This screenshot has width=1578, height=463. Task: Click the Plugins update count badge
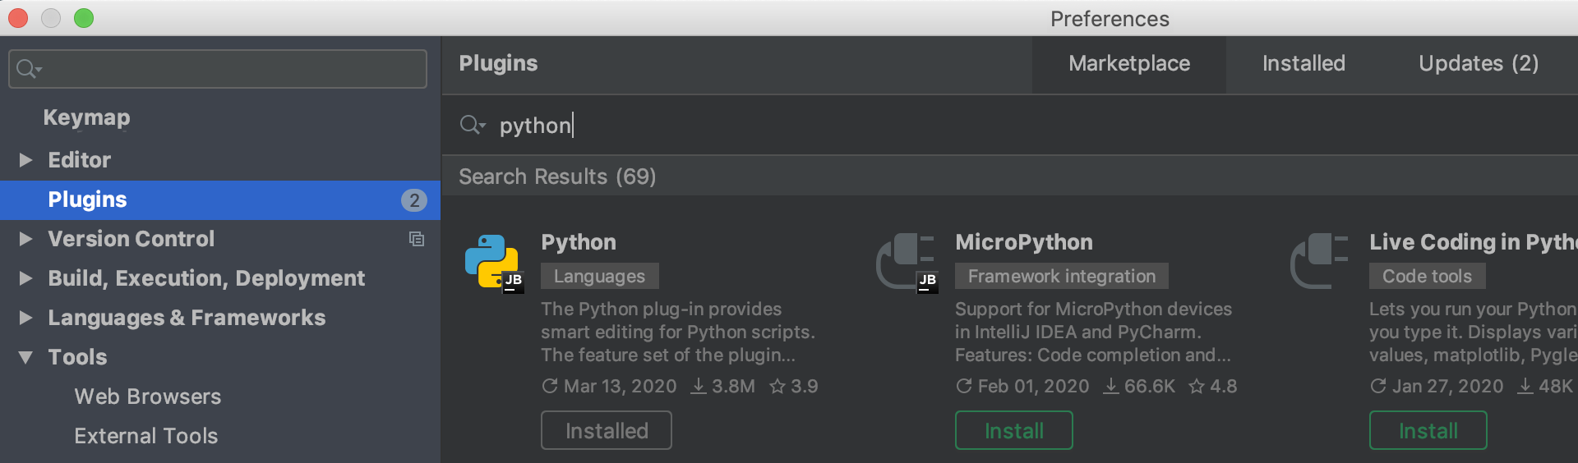[414, 200]
